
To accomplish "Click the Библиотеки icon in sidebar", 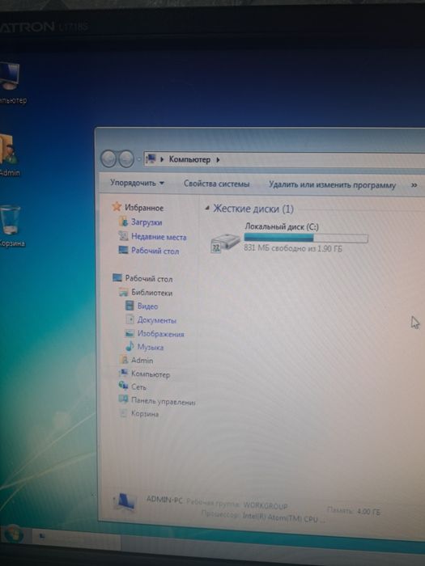I will click(x=123, y=292).
